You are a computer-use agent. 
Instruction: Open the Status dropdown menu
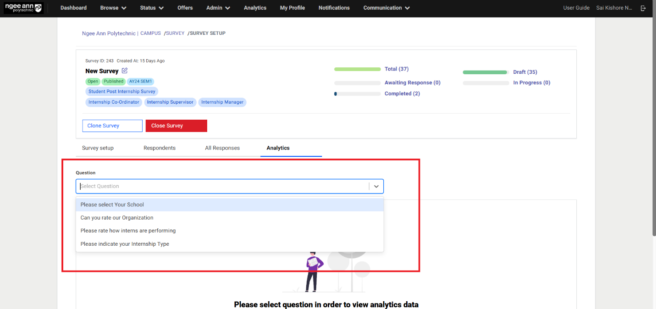(152, 8)
